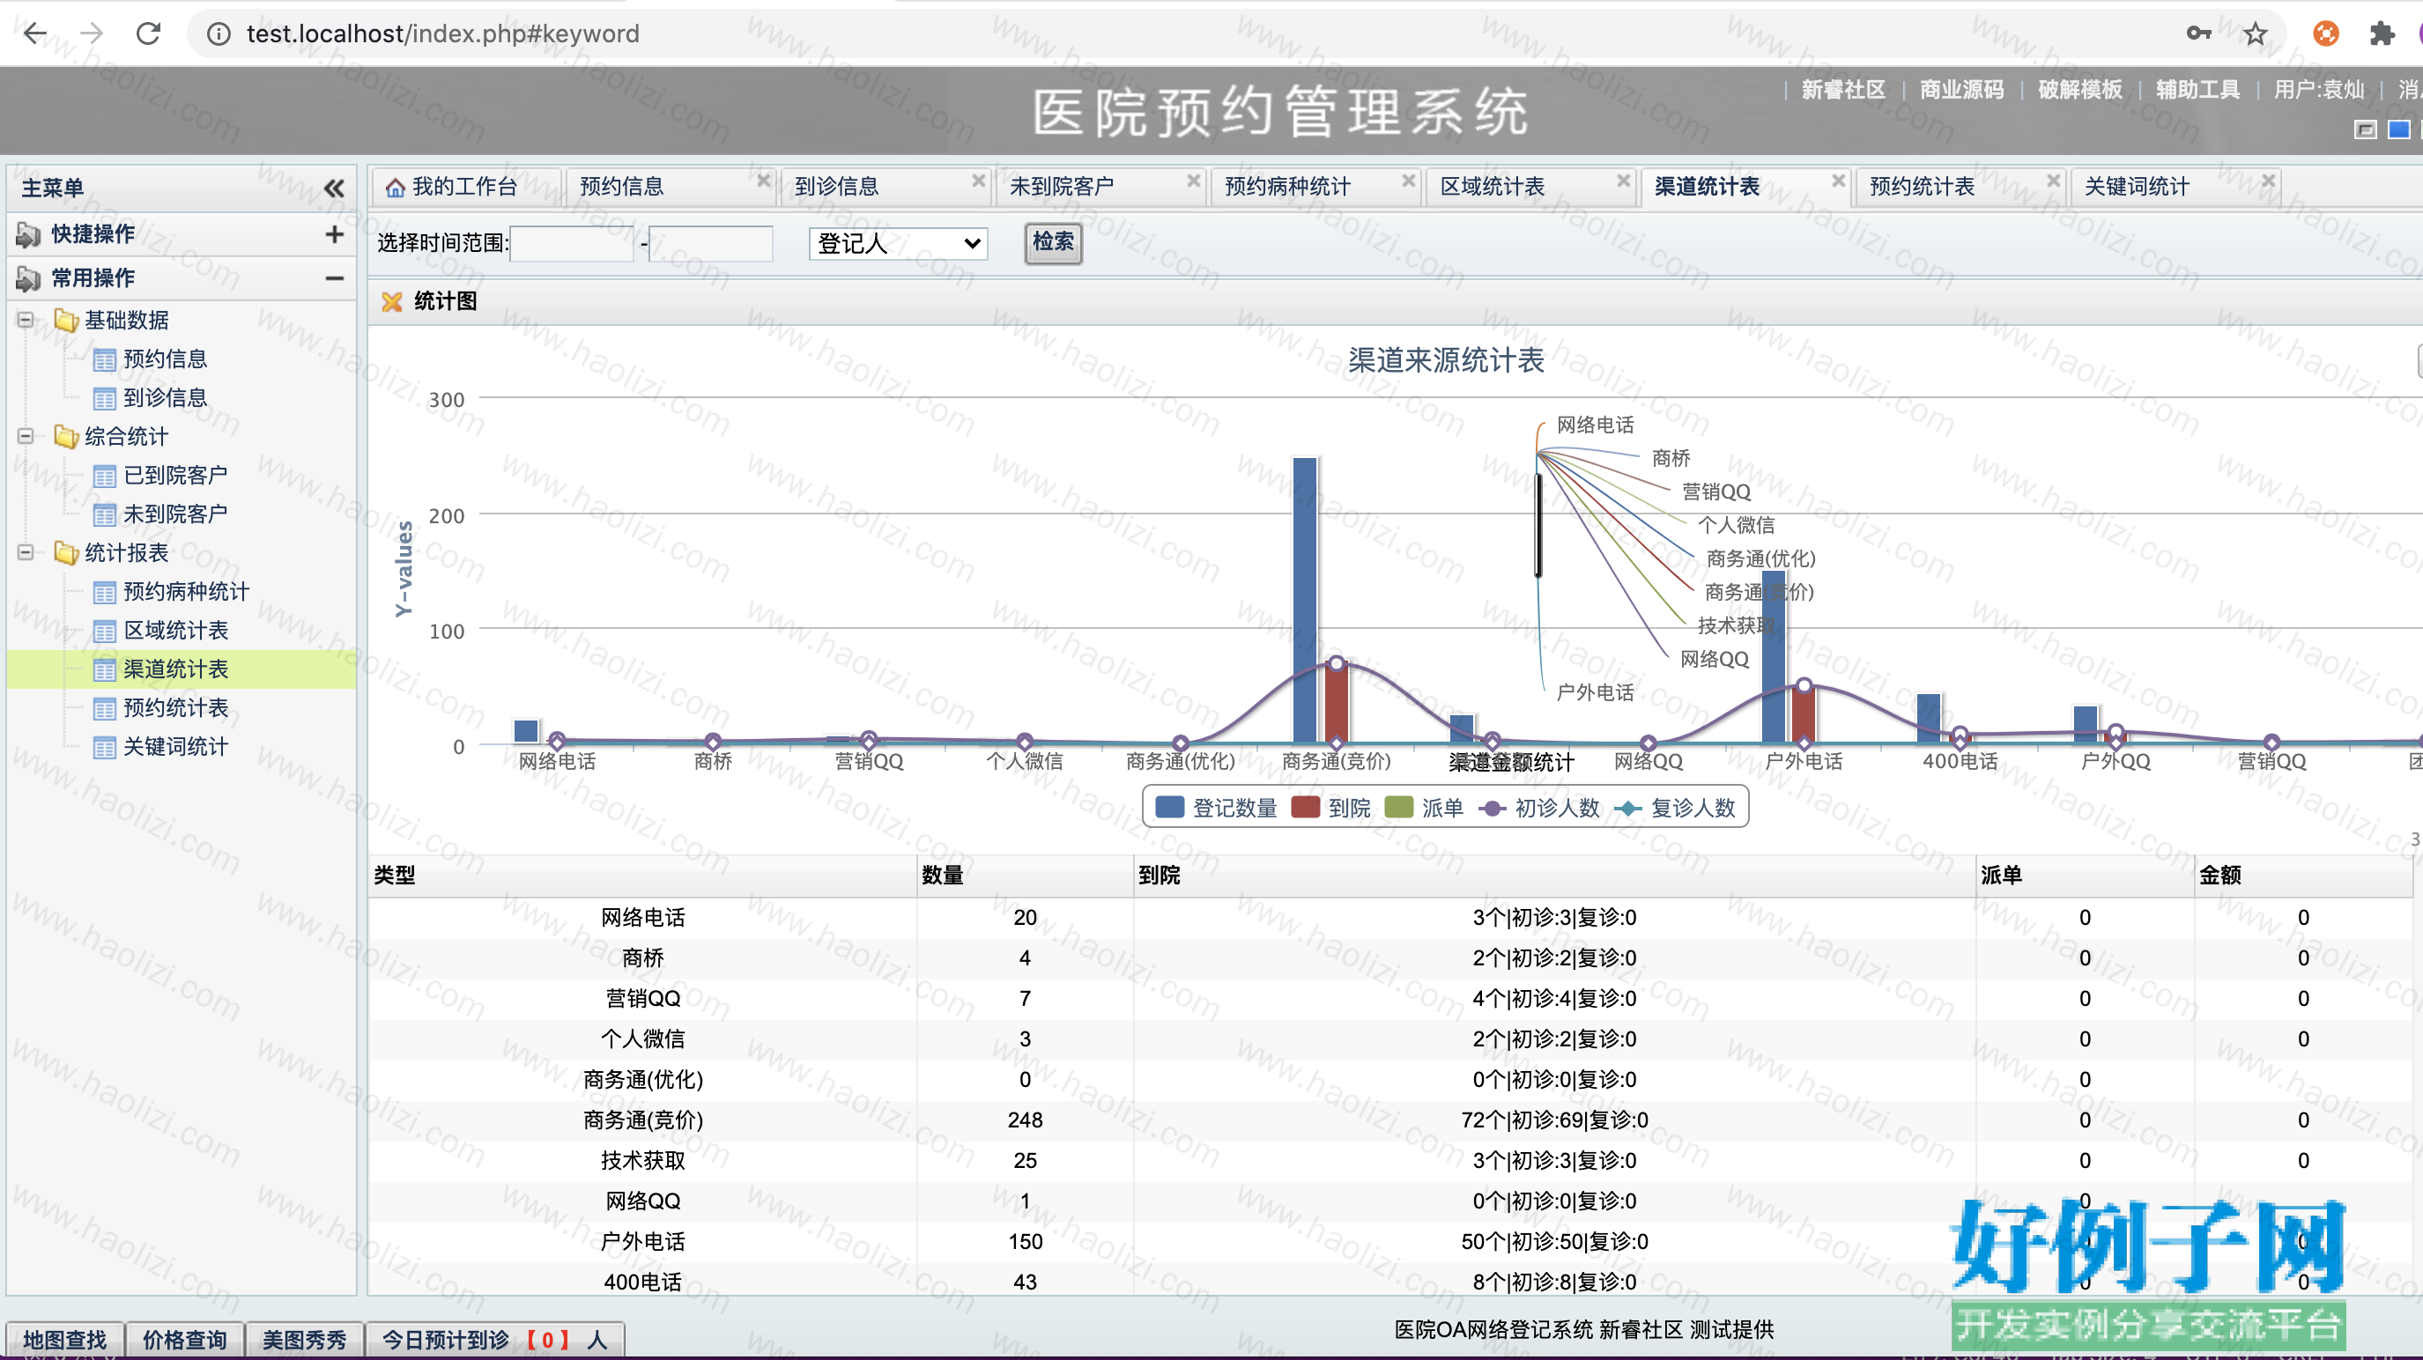Reload the page with the refresh icon

tap(149, 33)
